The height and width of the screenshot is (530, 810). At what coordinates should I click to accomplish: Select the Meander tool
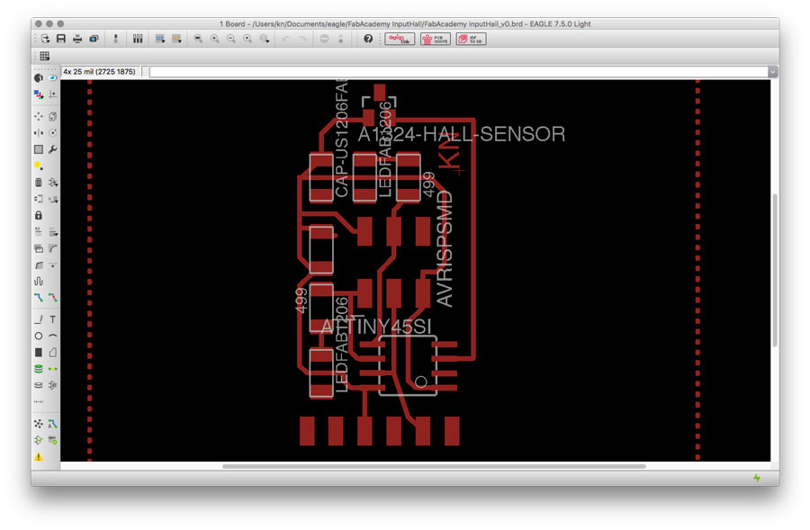point(38,281)
